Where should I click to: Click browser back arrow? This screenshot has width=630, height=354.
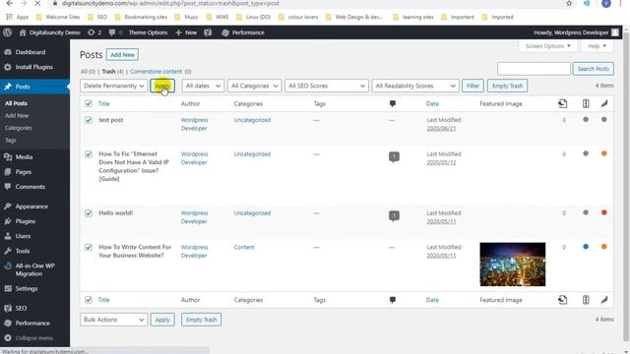pos(9,3)
